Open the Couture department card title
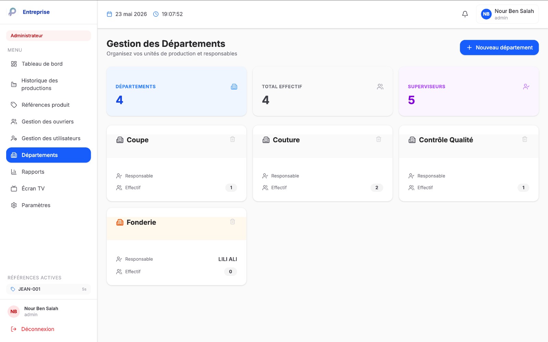The height and width of the screenshot is (342, 548). pos(286,140)
